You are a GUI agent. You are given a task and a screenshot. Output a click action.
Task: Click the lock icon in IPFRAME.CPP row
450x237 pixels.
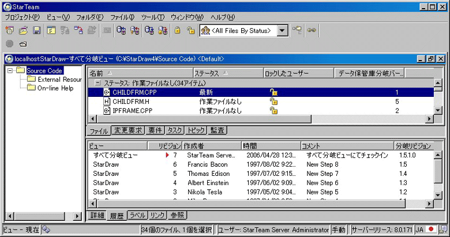click(273, 111)
